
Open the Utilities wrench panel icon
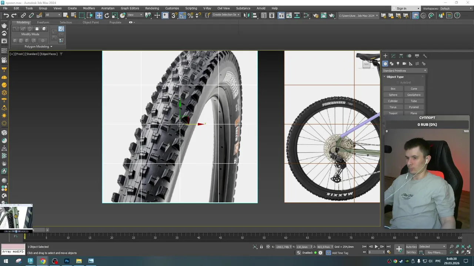click(425, 56)
